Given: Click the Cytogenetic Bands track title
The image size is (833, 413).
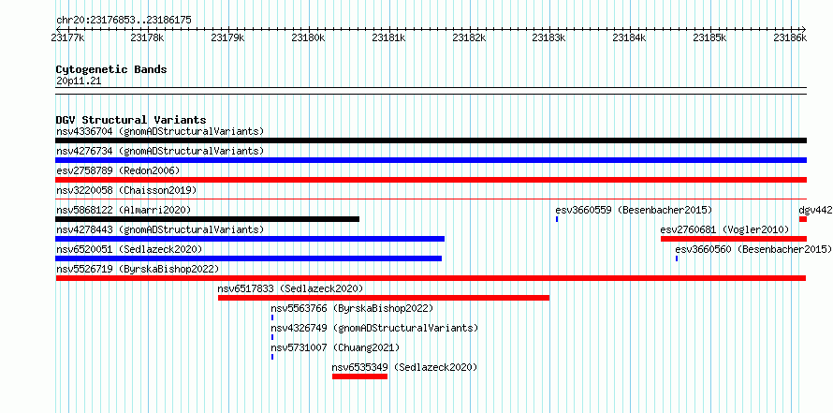Looking at the screenshot, I should click(111, 69).
